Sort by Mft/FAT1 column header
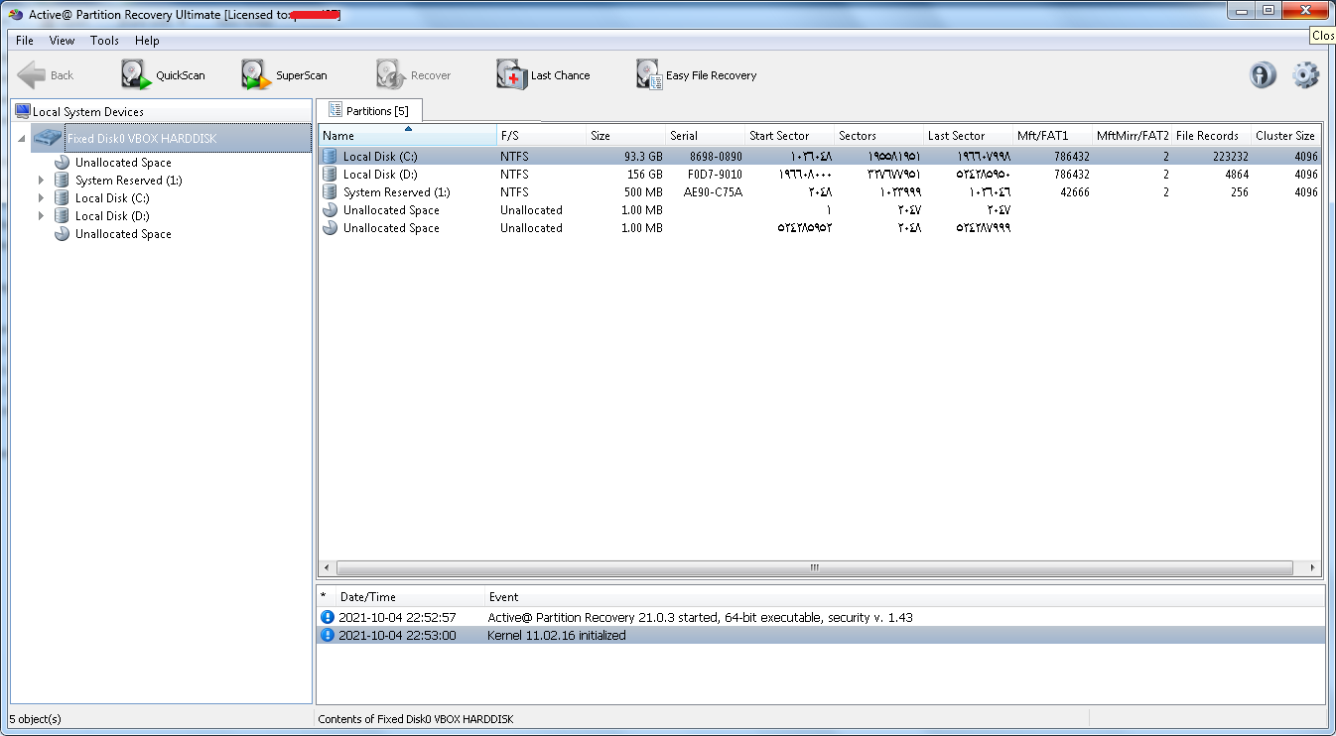This screenshot has width=1336, height=736. 1052,136
